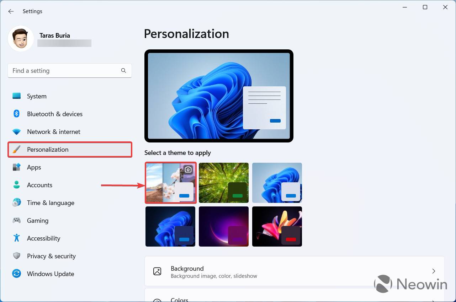456x302 pixels.
Task: Click the search magnifier in Find a setting
Action: (123, 70)
